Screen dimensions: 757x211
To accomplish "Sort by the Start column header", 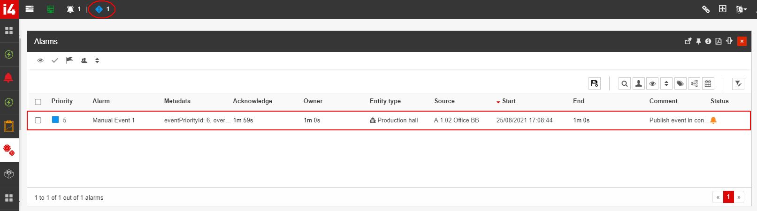I will tap(508, 101).
